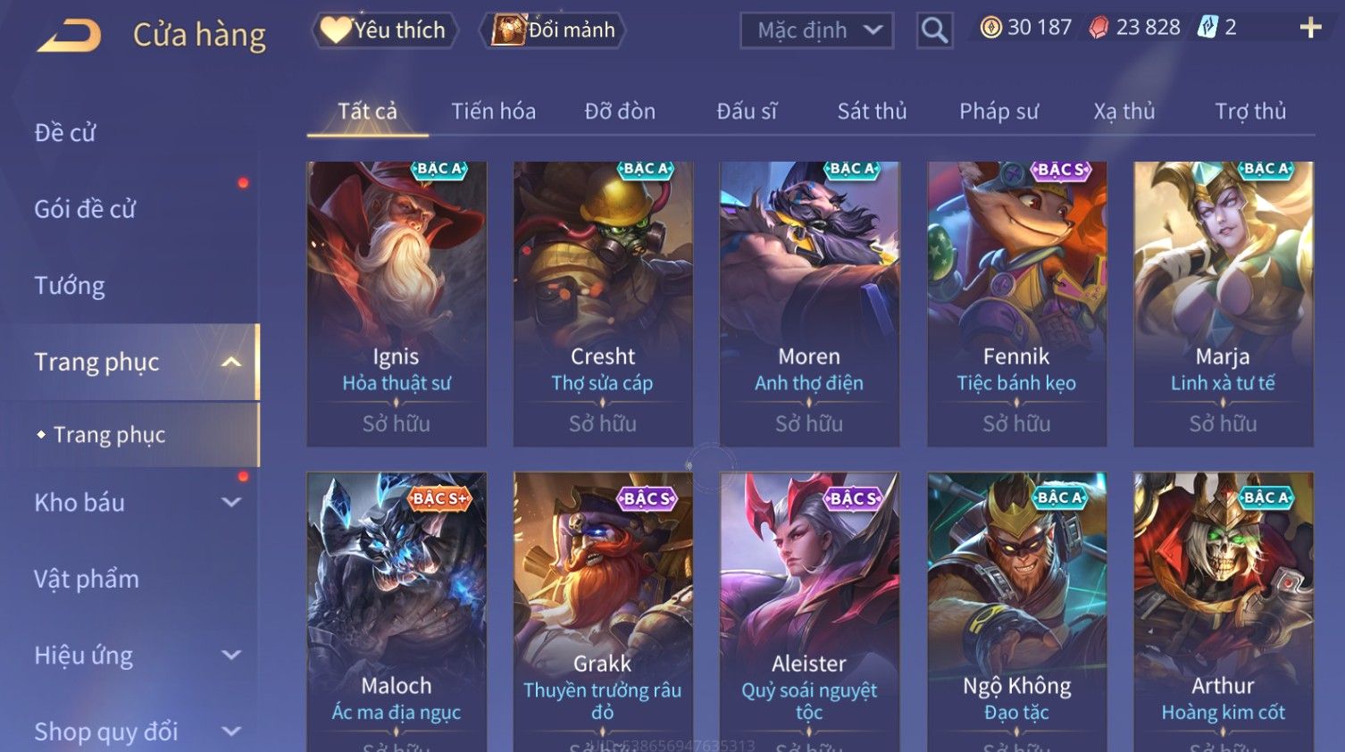The image size is (1345, 752).
Task: Collapse the Trang phục sidebar section
Action: [231, 362]
